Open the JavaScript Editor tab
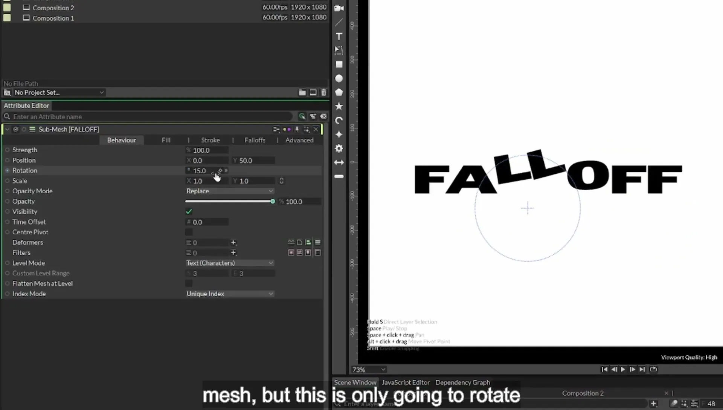The height and width of the screenshot is (410, 723). coord(406,382)
